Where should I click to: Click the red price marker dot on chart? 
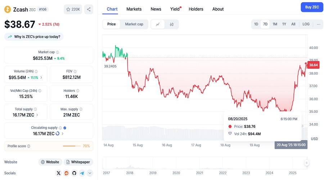tap(306, 63)
